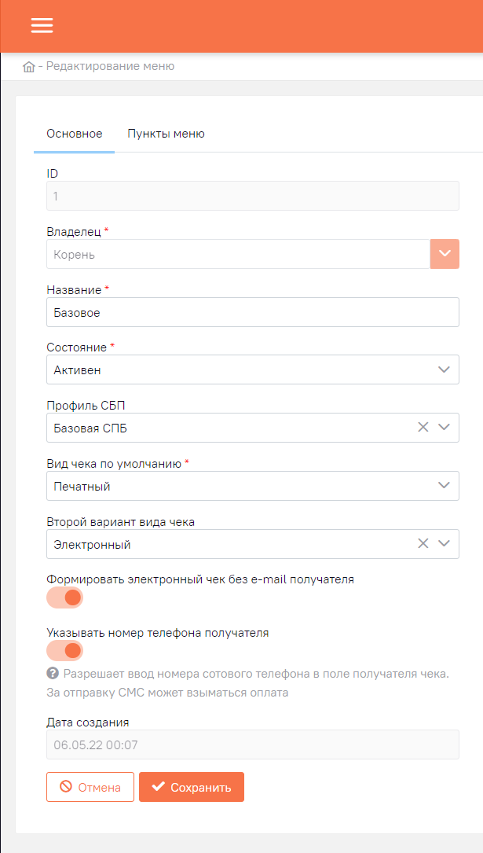Toggle Указывать номер телефона получателя switch

coord(64,651)
